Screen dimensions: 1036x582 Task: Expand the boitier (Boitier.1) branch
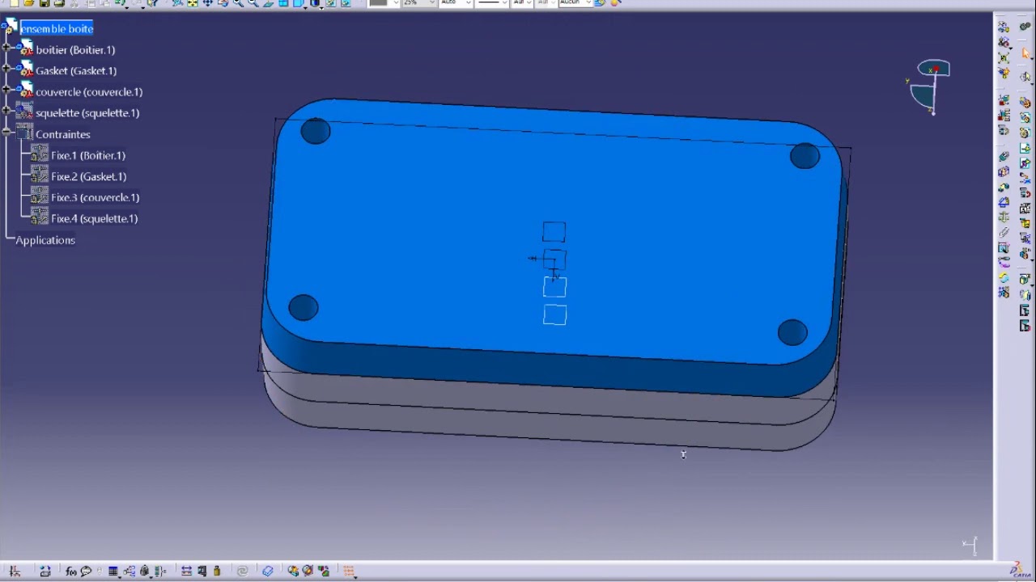click(6, 49)
